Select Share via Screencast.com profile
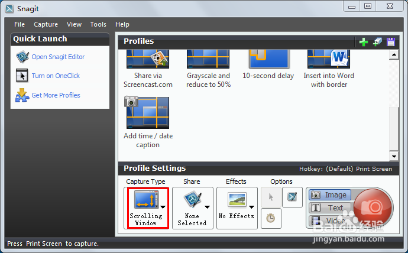The width and height of the screenshot is (408, 253). [x=148, y=69]
